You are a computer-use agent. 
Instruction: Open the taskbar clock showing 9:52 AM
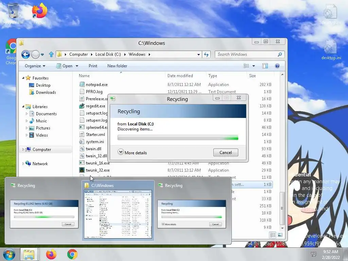(x=331, y=255)
